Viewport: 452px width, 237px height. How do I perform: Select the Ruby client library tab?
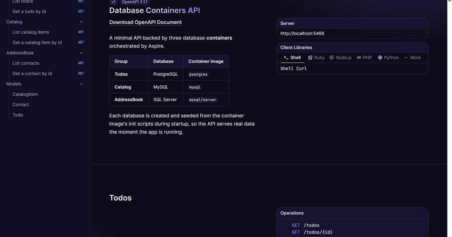316,58
